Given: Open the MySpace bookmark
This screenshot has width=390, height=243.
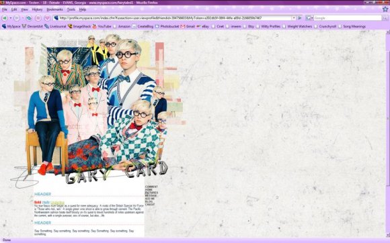Looking at the screenshot, I should [11, 26].
